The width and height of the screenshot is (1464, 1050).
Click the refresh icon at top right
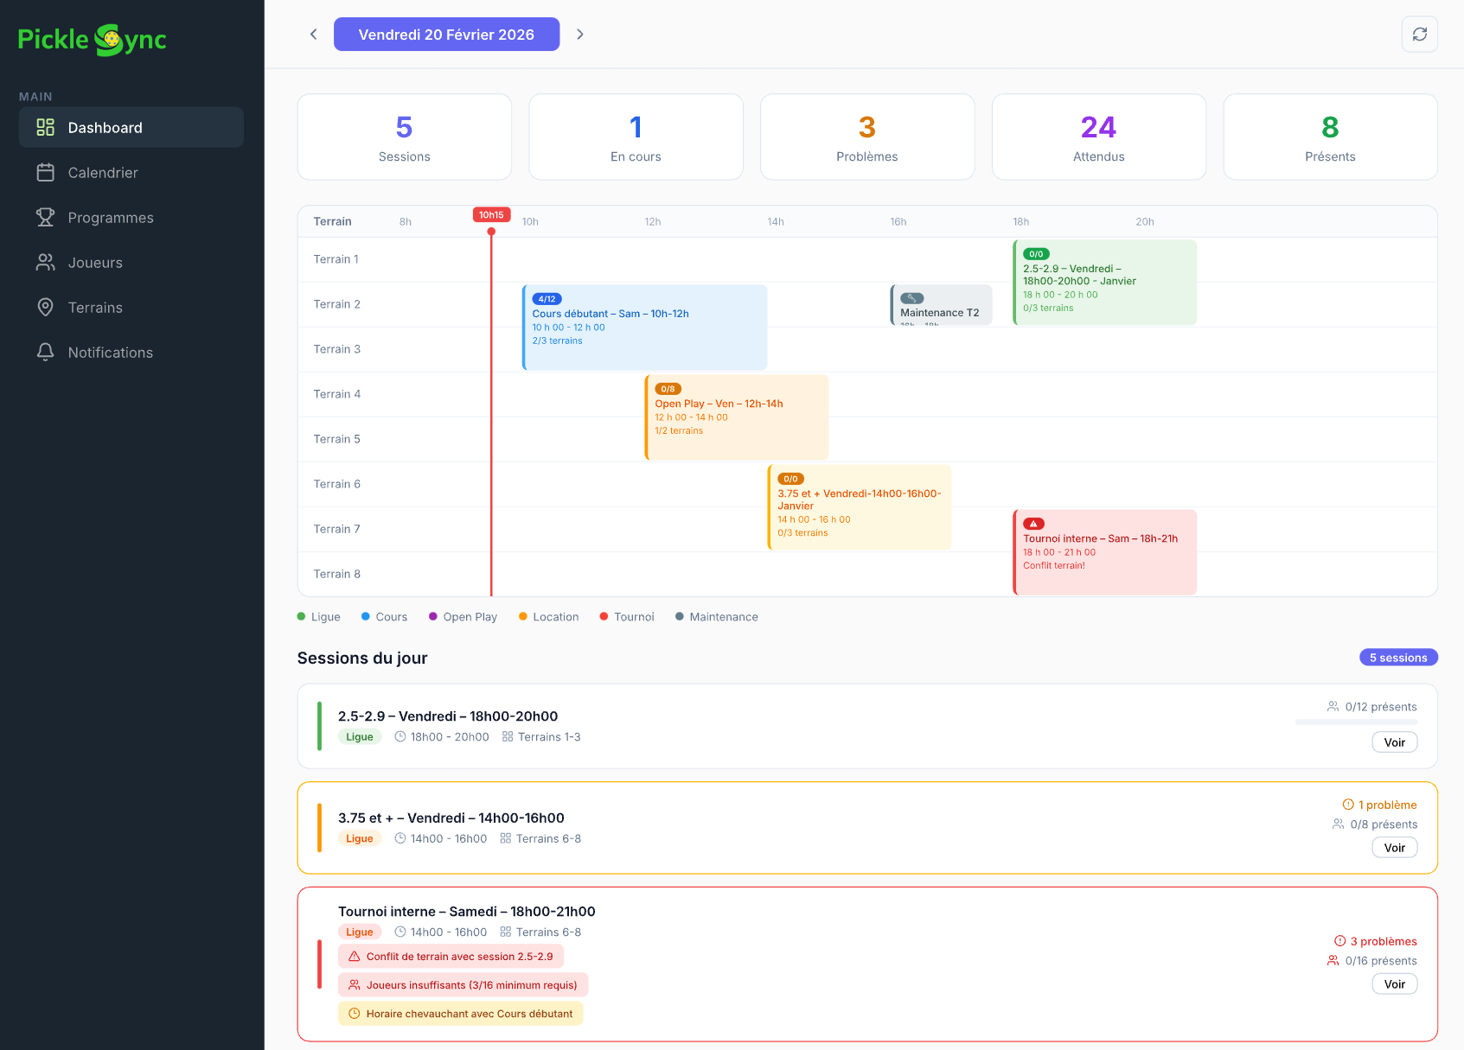(1419, 34)
